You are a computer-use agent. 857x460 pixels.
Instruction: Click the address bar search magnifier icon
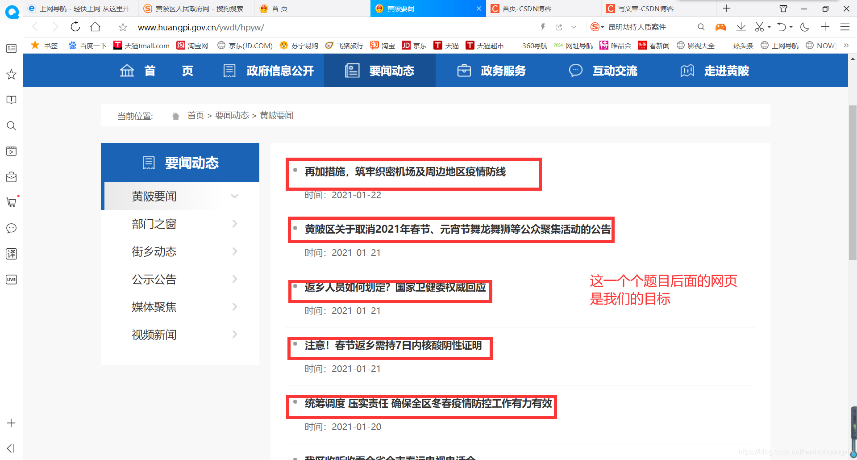coord(701,27)
